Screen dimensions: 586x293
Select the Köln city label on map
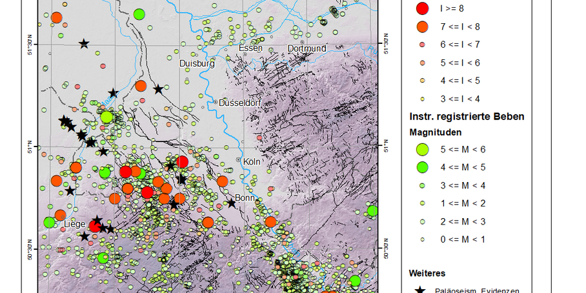tap(251, 161)
